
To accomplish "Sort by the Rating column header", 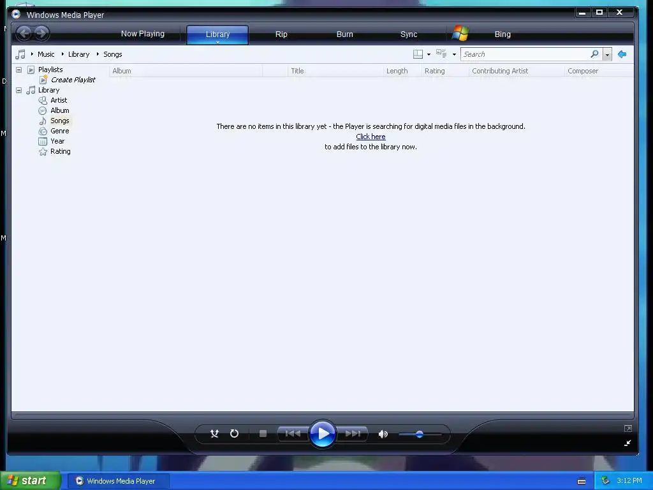I will (445, 71).
